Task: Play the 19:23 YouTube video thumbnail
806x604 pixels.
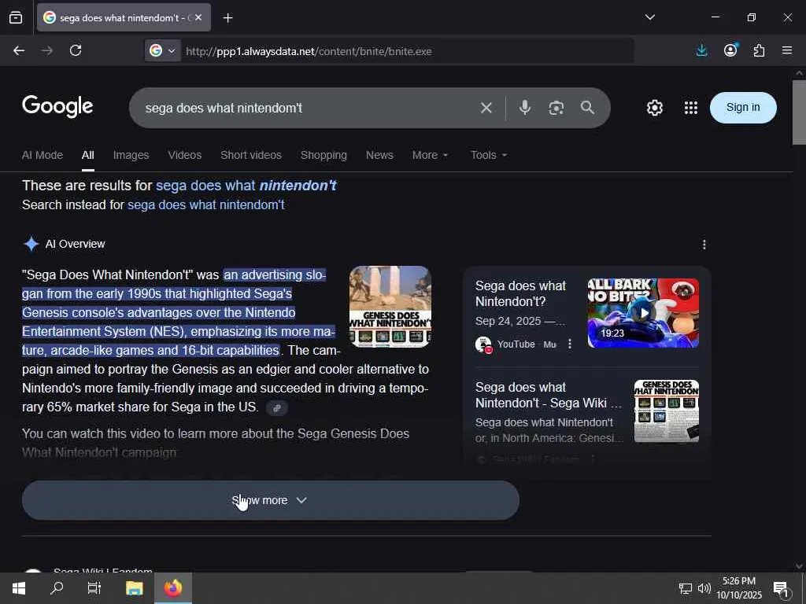Action: pyautogui.click(x=643, y=313)
